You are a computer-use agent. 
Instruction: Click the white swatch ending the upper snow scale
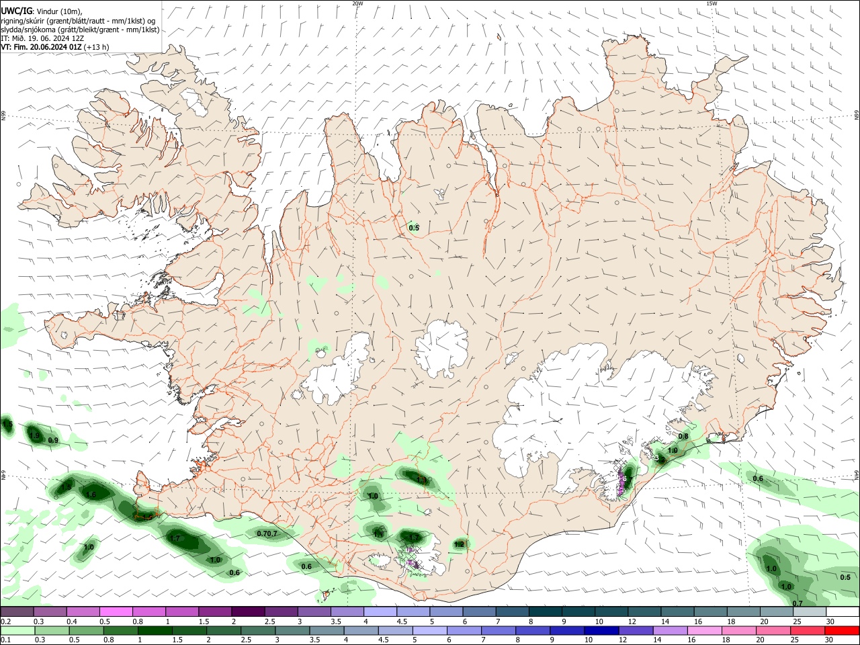tap(843, 611)
